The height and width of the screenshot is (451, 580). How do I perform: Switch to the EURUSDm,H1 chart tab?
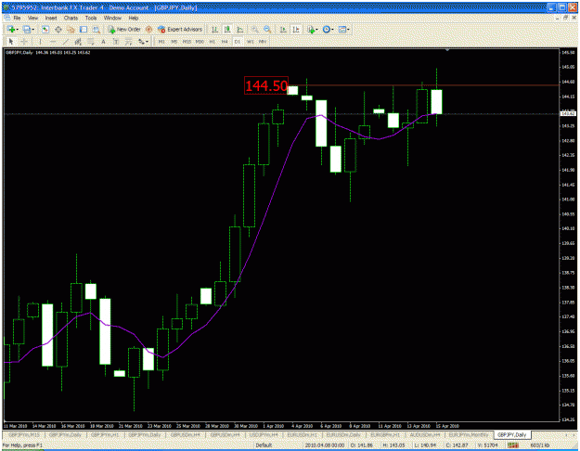[x=303, y=435]
